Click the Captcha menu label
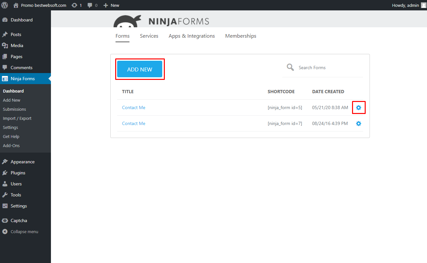The height and width of the screenshot is (263, 427). [19, 220]
